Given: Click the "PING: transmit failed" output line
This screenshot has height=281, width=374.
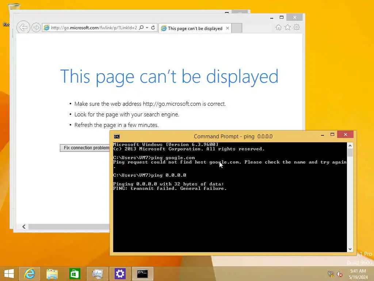Looking at the screenshot, I should 169,188.
